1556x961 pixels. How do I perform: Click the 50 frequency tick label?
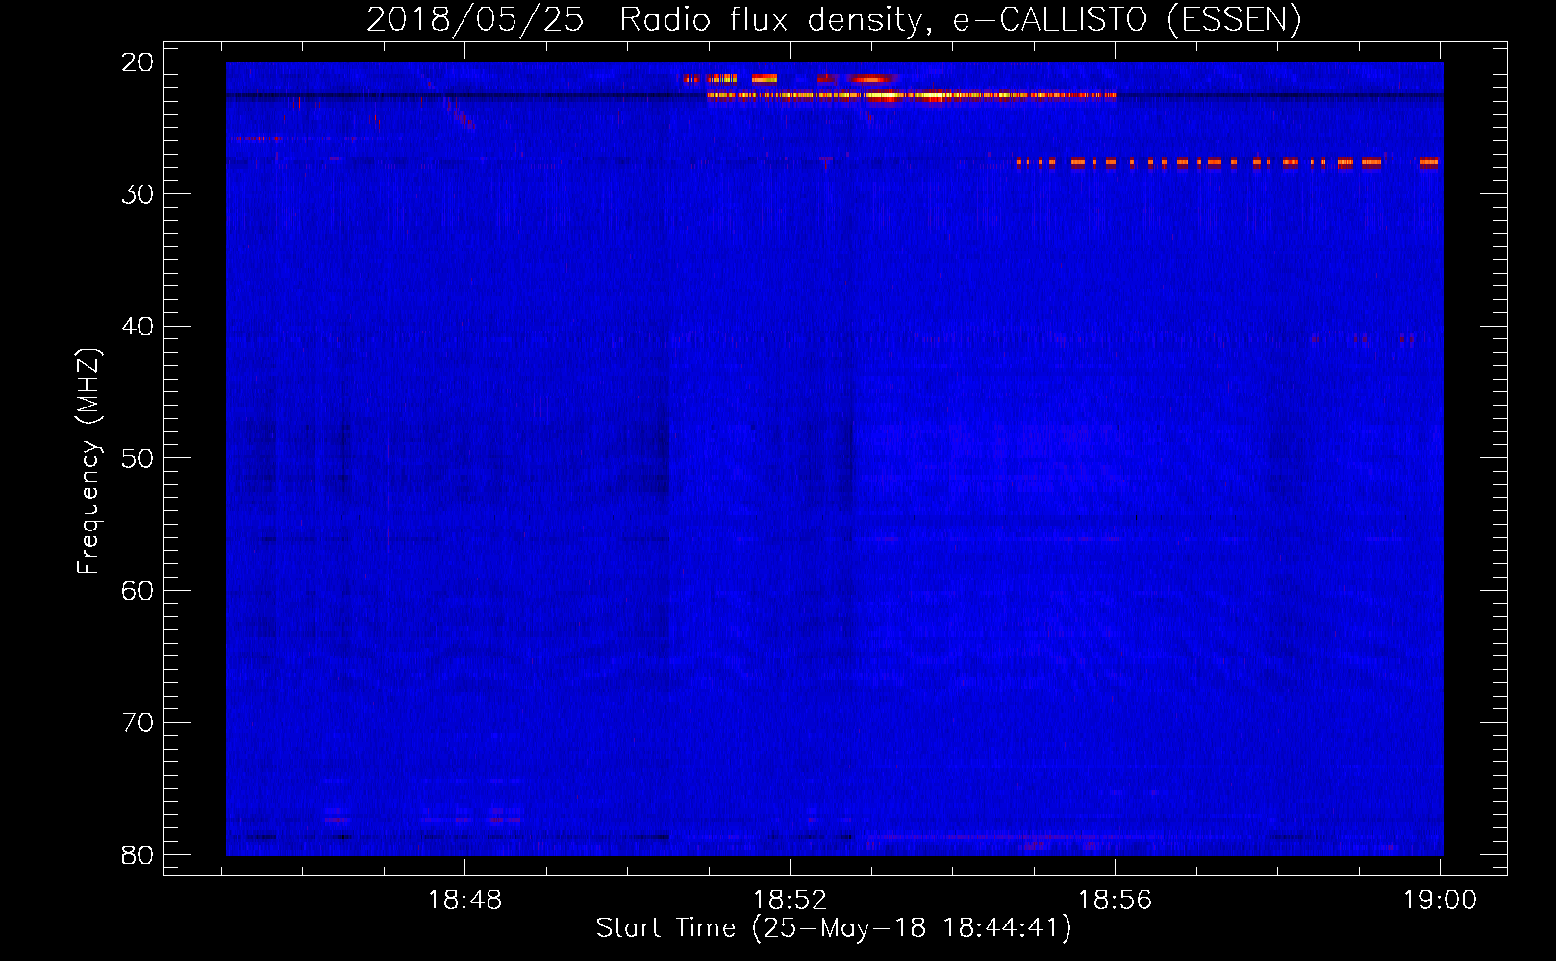[x=138, y=458]
